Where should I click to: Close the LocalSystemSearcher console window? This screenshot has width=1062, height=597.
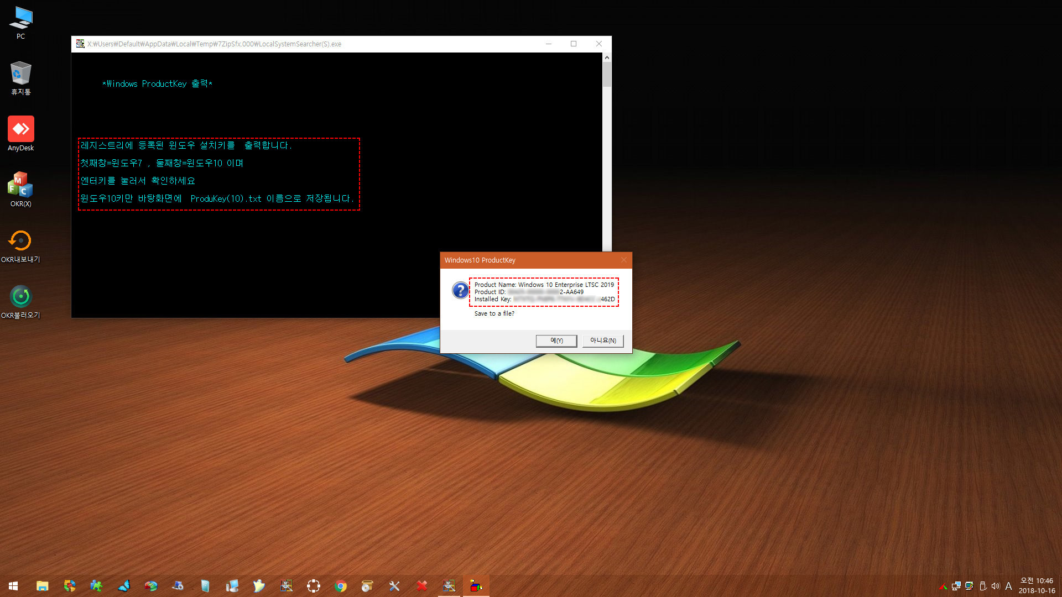[x=599, y=44]
